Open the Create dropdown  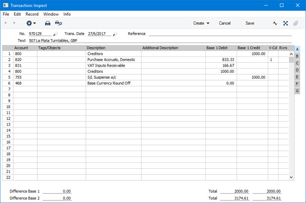201,23
